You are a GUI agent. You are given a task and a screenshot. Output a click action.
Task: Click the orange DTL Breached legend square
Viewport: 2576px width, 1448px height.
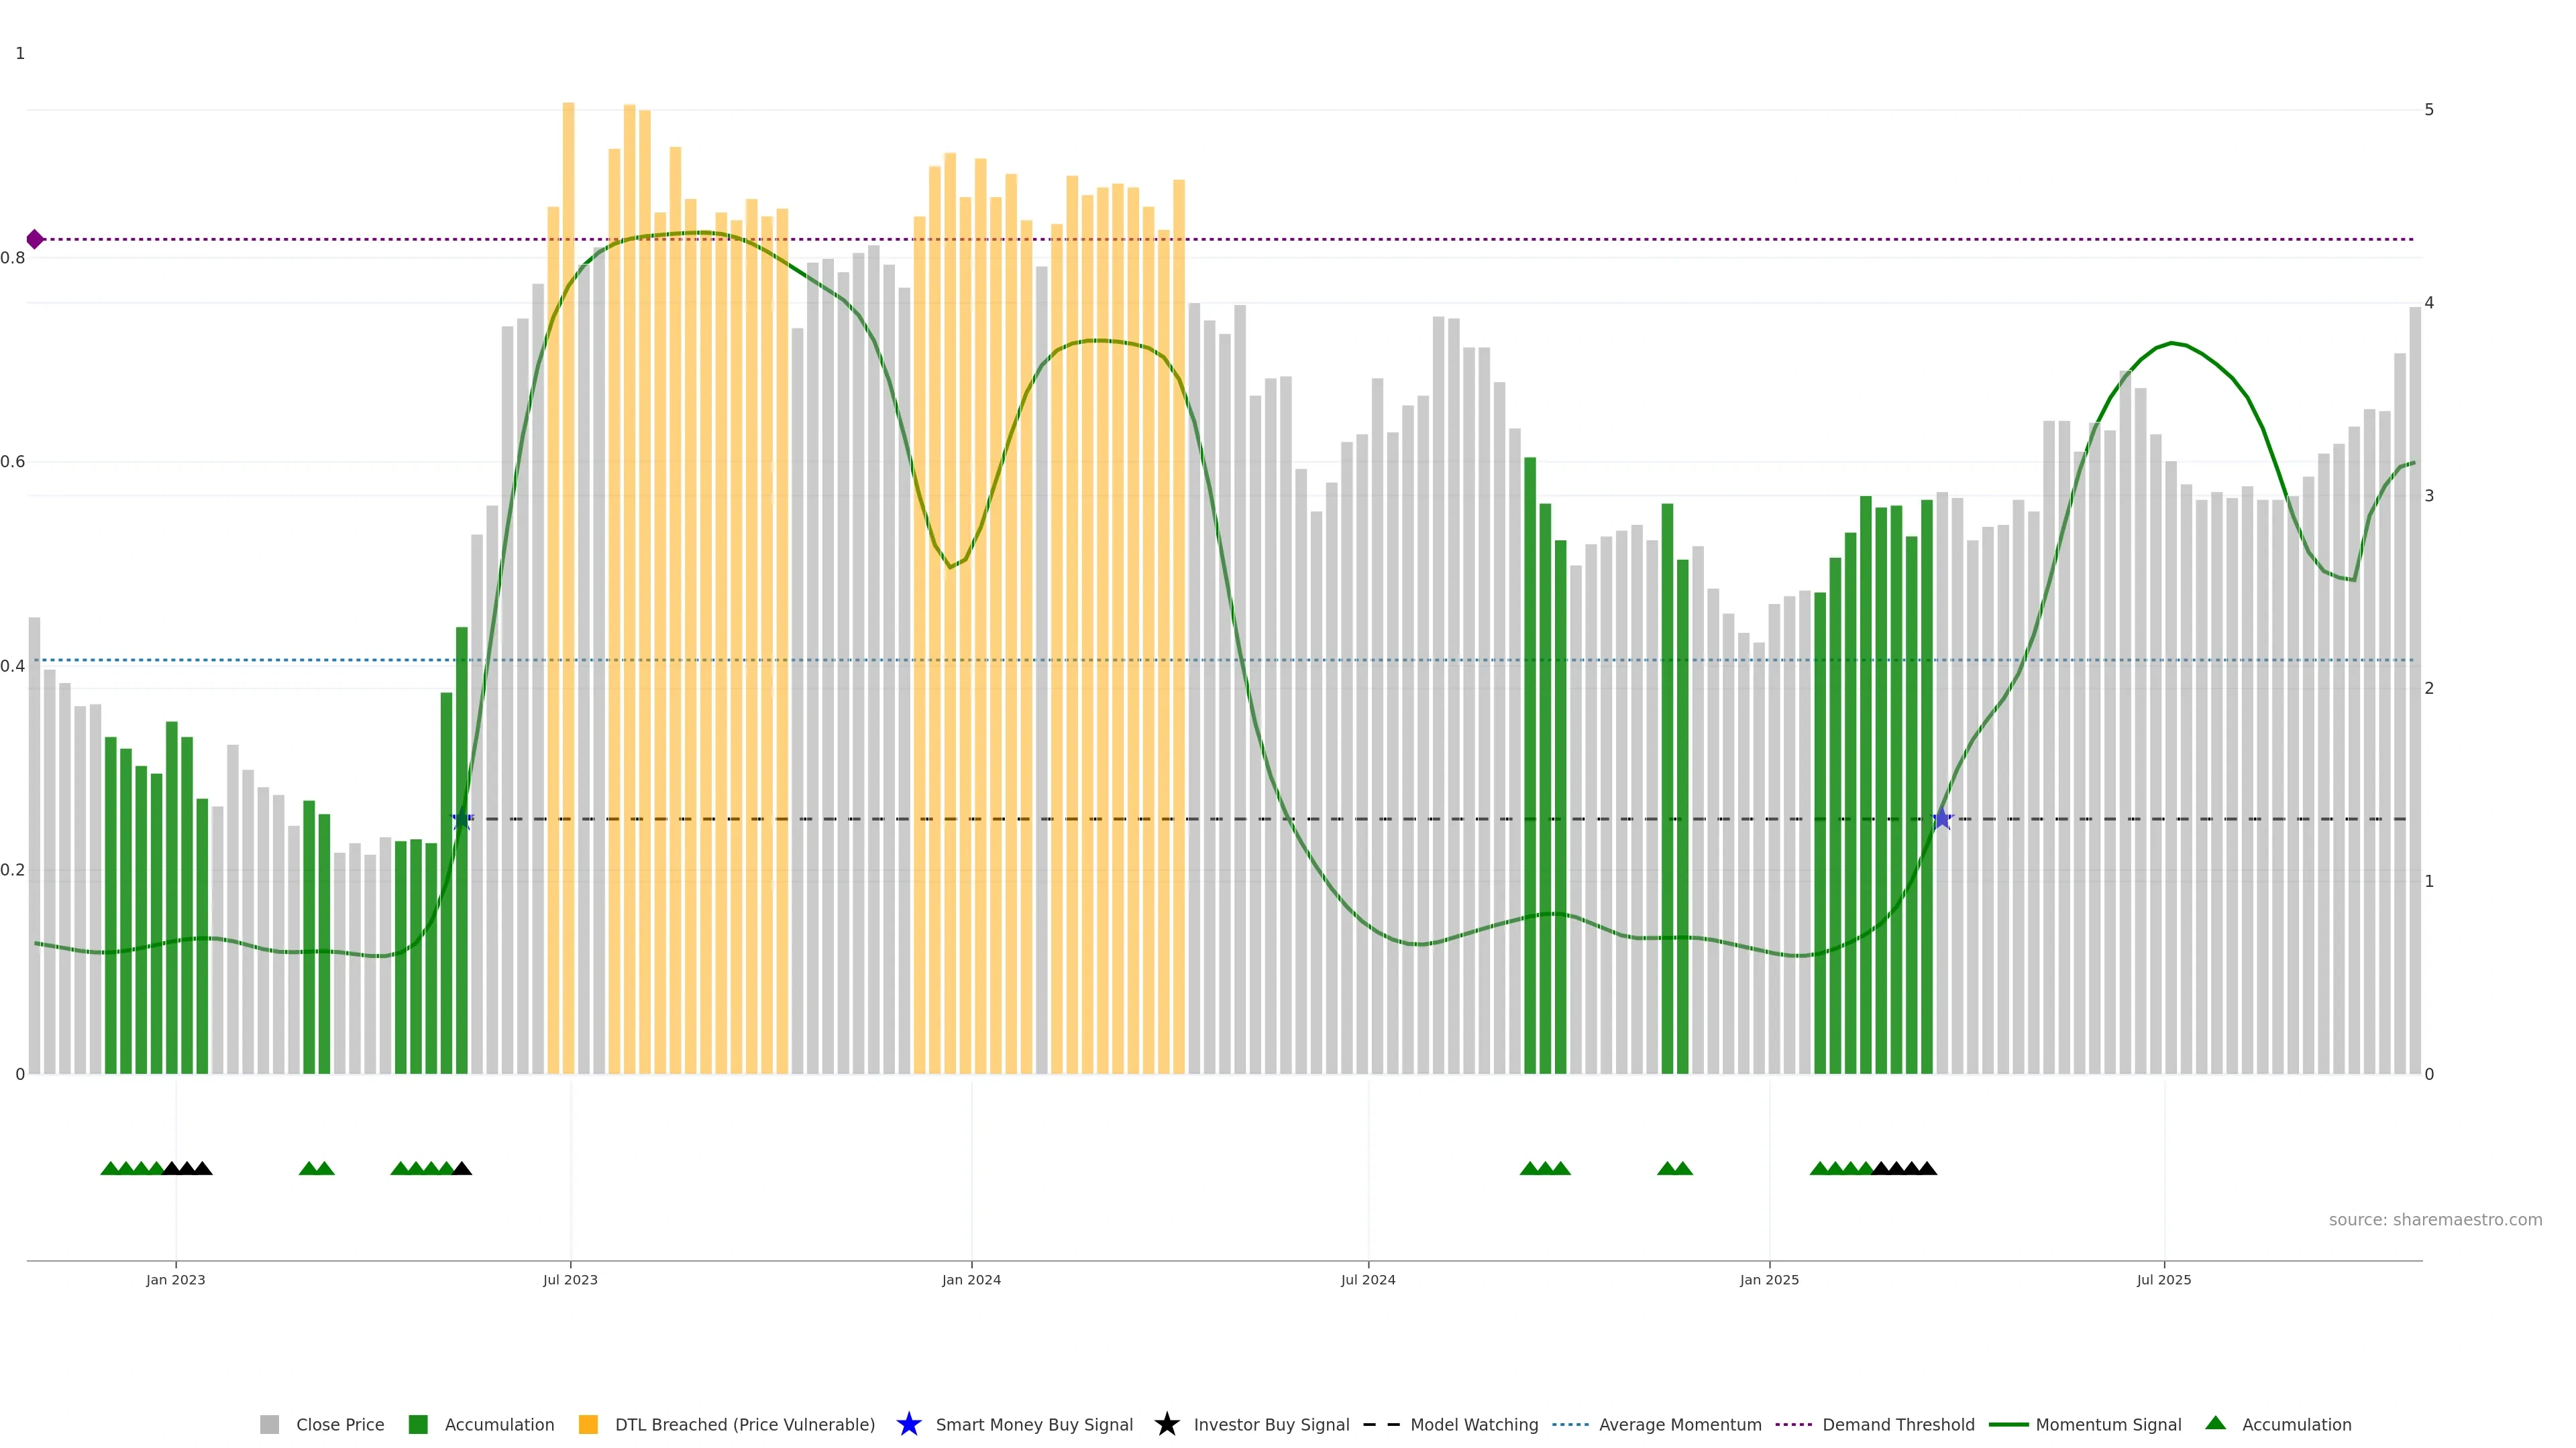(588, 1424)
